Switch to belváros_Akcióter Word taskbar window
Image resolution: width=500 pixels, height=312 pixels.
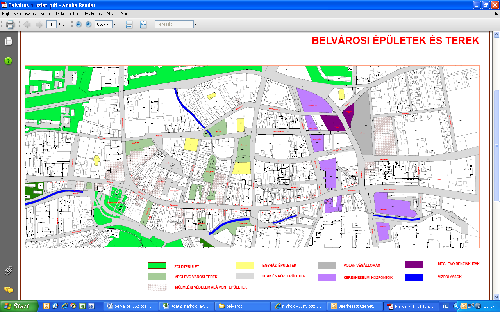[x=131, y=306]
